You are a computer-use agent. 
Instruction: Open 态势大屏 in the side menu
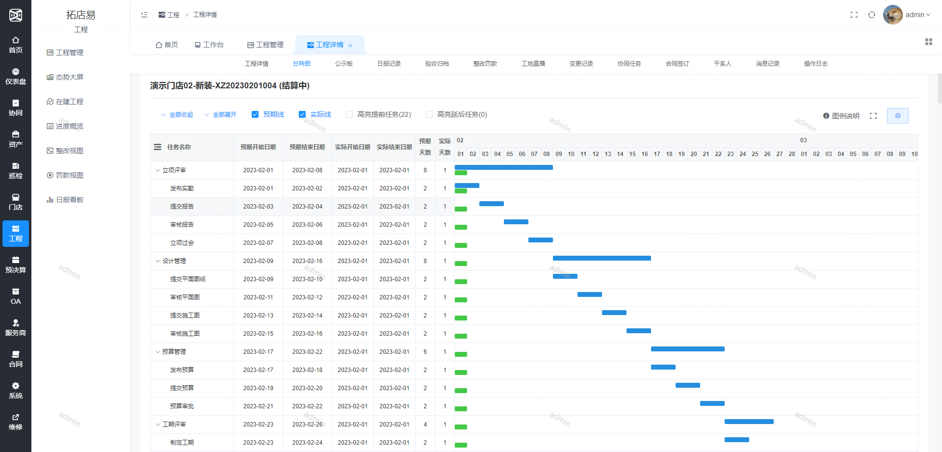(69, 77)
